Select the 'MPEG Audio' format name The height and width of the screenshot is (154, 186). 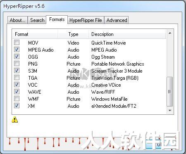(41, 50)
